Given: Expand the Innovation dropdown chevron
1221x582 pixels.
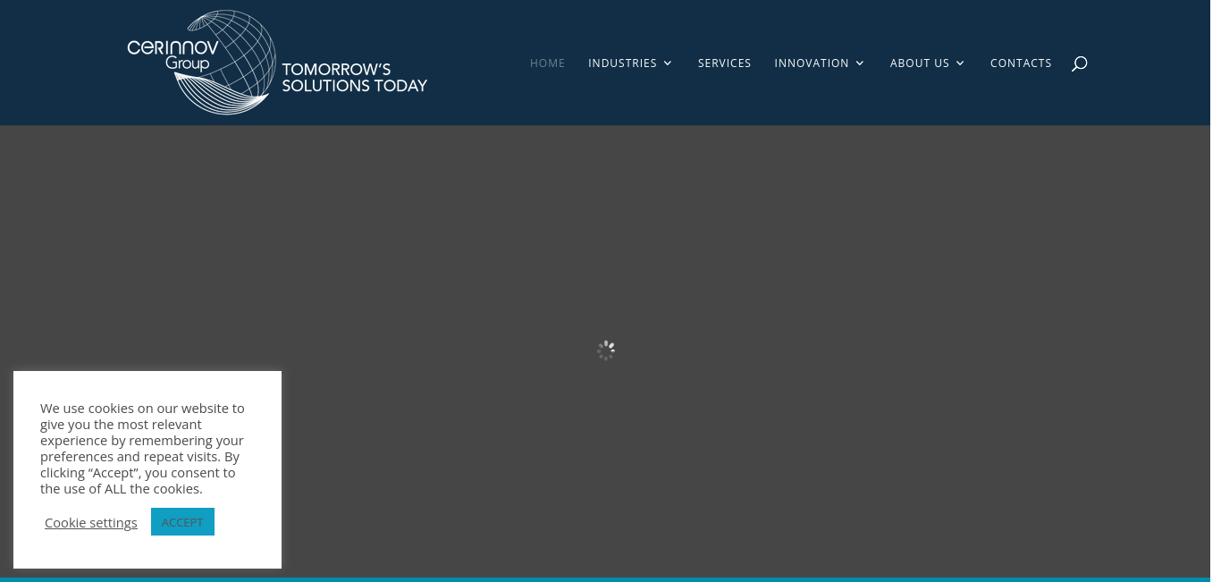Looking at the screenshot, I should [860, 63].
